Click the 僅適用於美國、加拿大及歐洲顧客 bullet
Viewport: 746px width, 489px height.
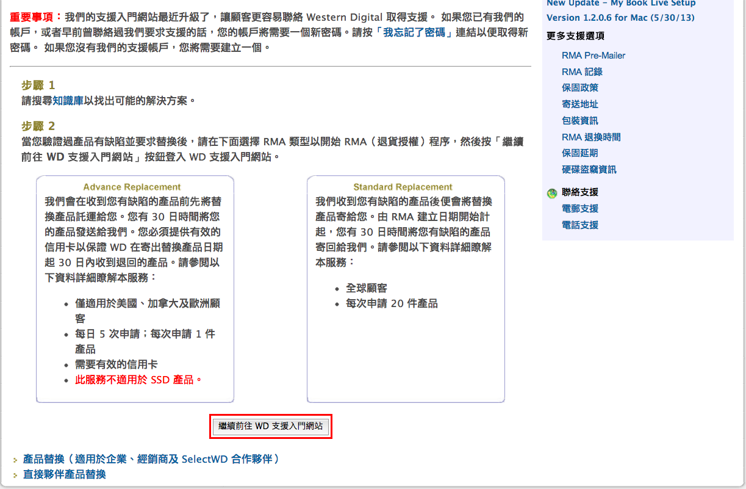click(148, 311)
